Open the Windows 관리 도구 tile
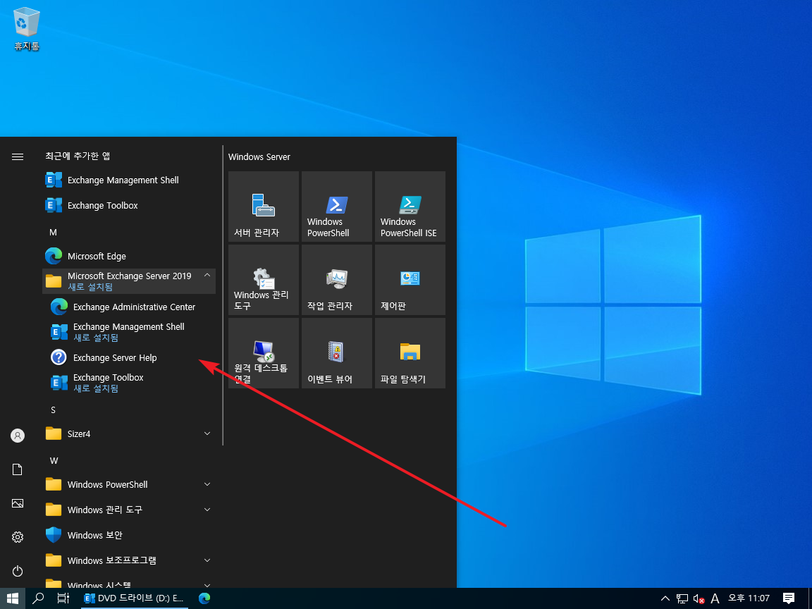The height and width of the screenshot is (609, 812). pos(264,280)
